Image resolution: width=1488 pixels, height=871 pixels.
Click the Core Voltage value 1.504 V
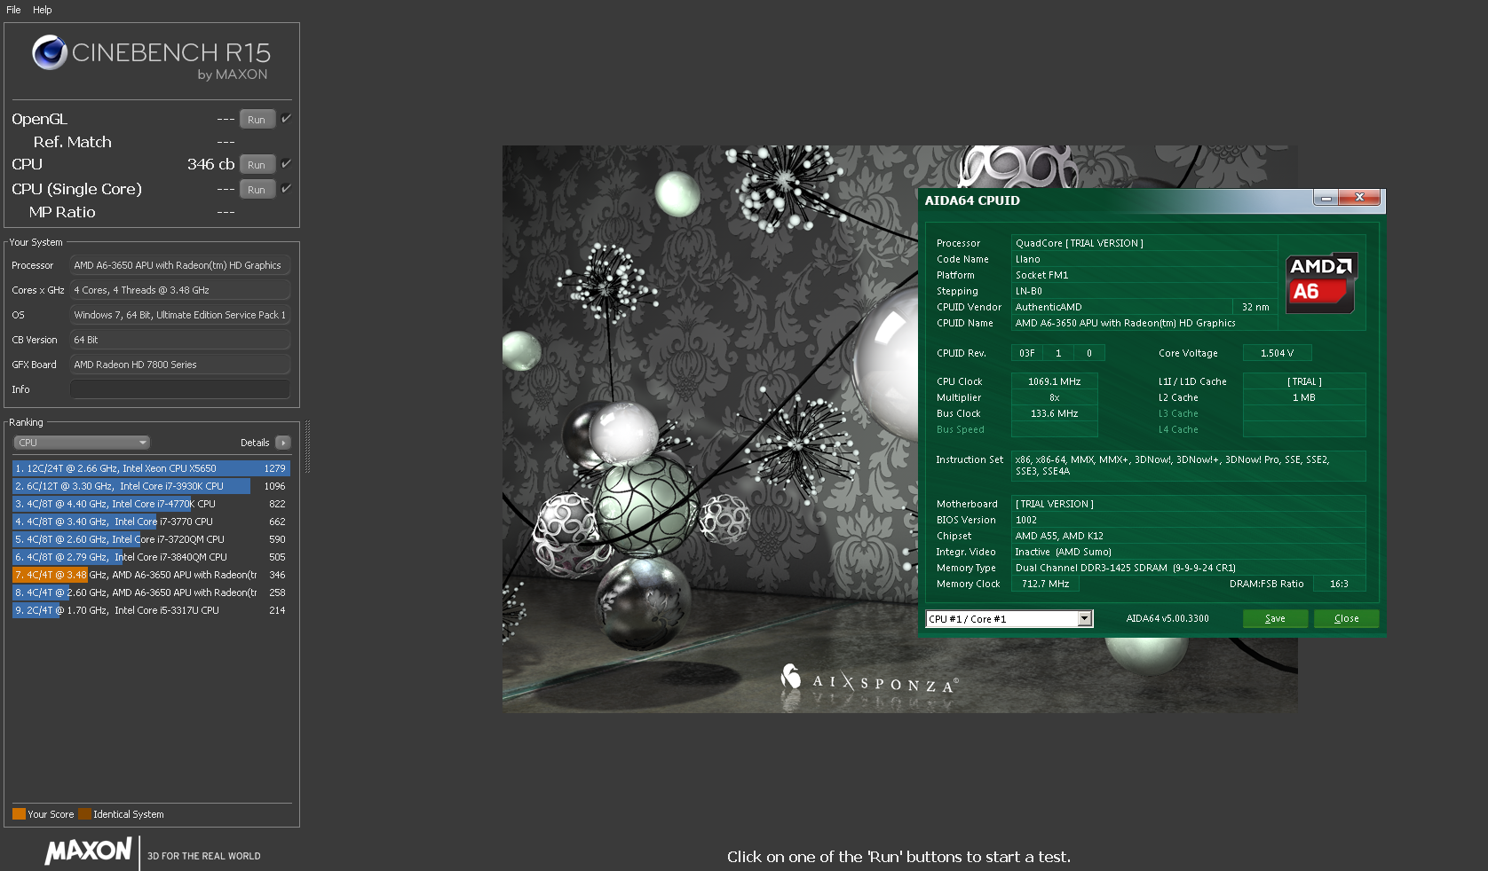pyautogui.click(x=1277, y=353)
